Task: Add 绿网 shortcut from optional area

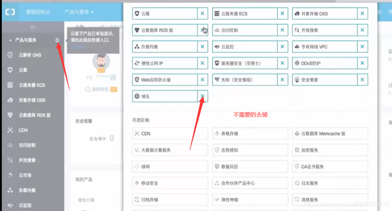Action: (170, 166)
